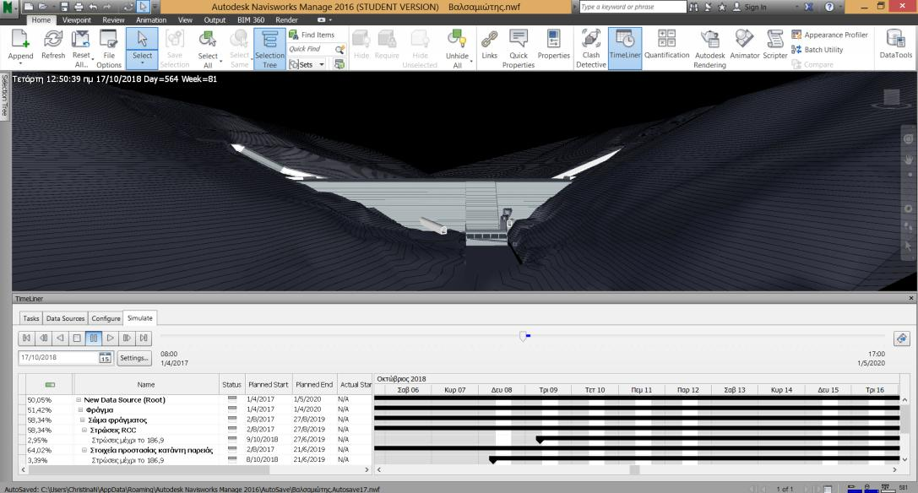Click the Save icon in quick access toolbar

coord(64,7)
